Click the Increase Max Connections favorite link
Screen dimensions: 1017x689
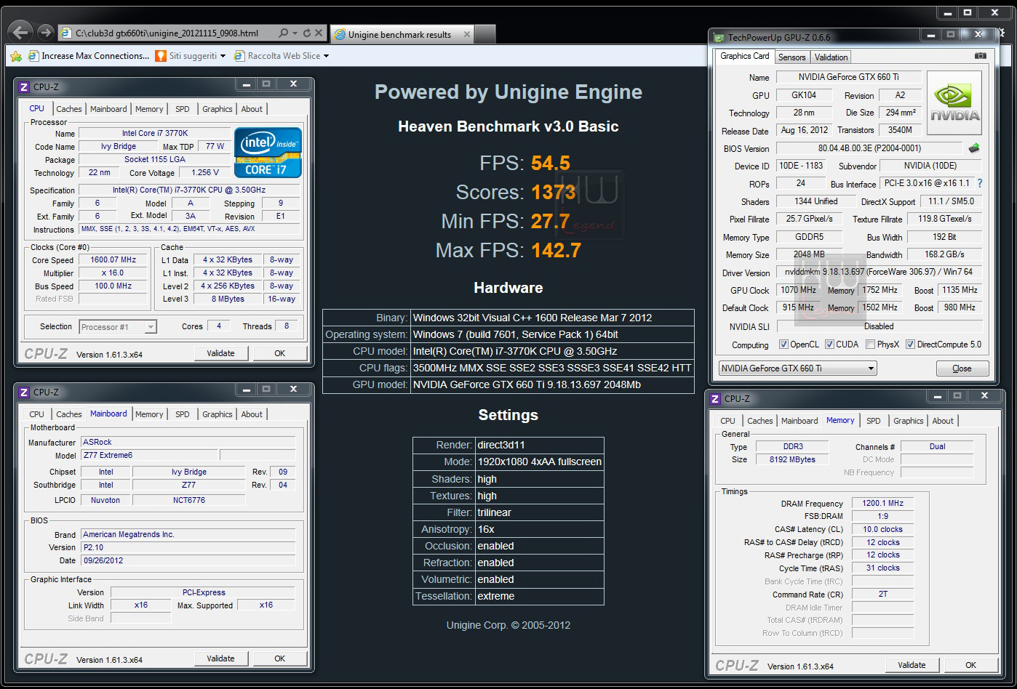pos(88,56)
